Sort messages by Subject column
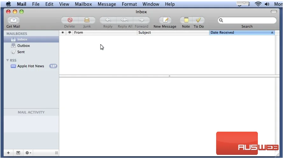The width and height of the screenshot is (283, 159). point(173,32)
